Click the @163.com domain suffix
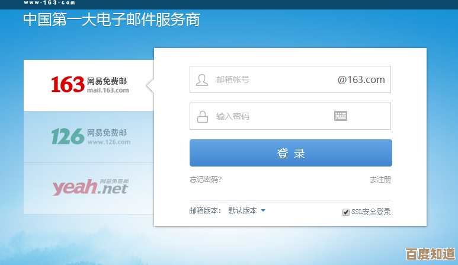The height and width of the screenshot is (265, 458). coord(361,79)
